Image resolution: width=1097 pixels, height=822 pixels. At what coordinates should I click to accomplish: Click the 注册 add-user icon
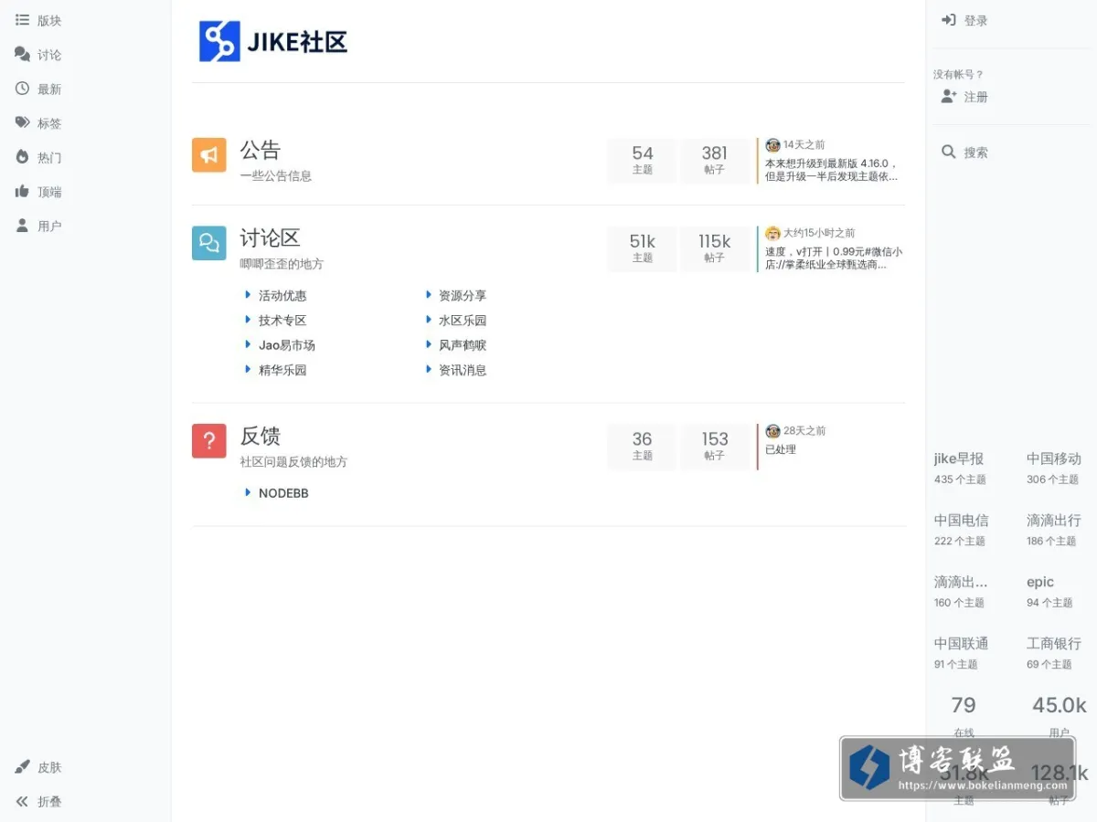[949, 96]
